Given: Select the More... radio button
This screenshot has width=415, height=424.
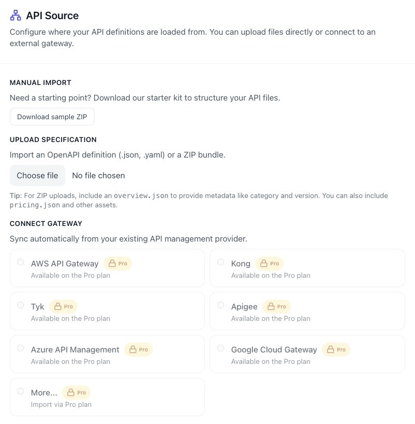Looking at the screenshot, I should click(20, 391).
